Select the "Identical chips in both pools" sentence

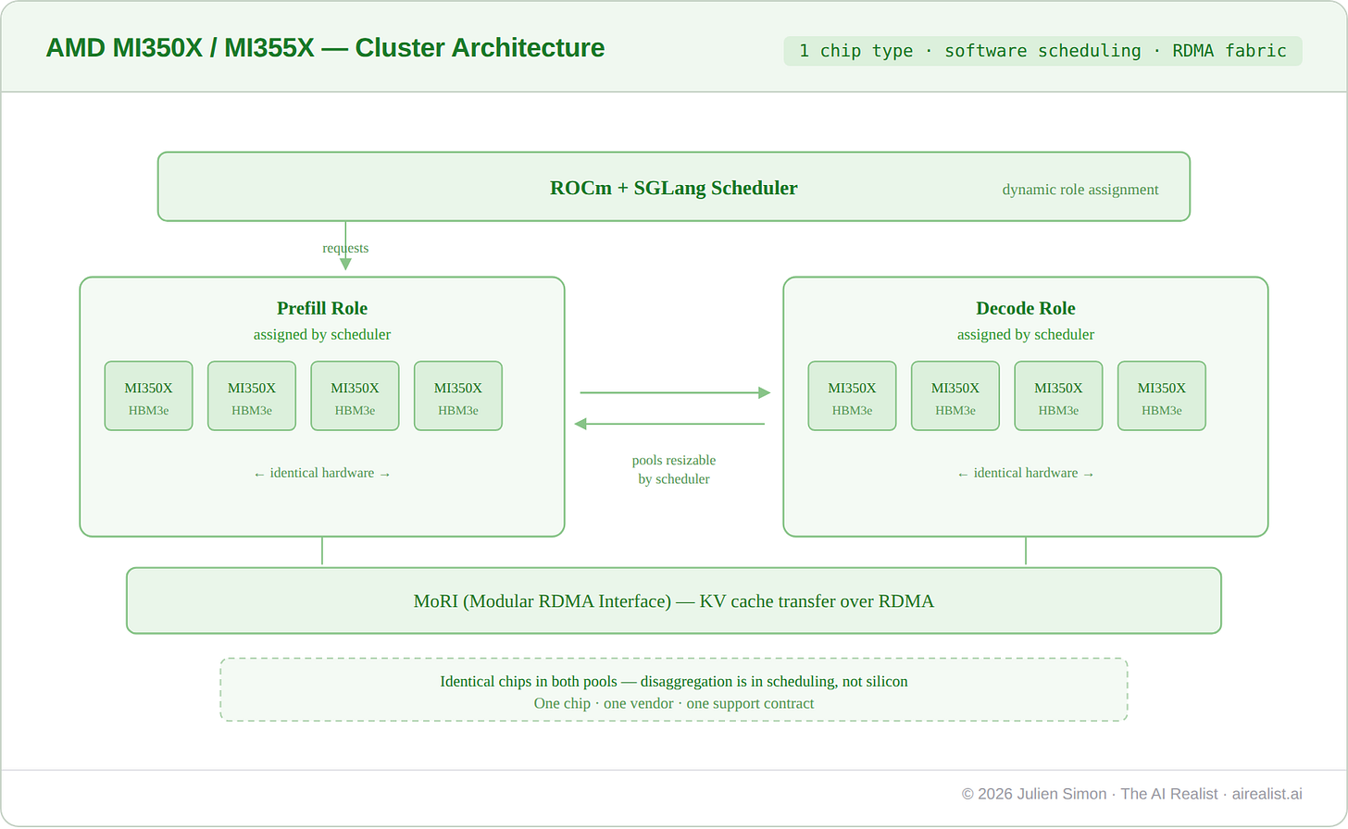673,681
